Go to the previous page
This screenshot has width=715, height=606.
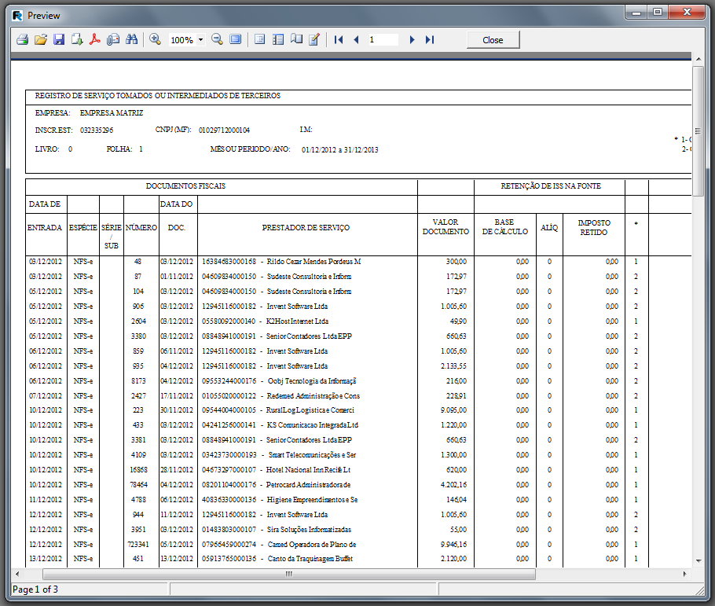(x=357, y=40)
